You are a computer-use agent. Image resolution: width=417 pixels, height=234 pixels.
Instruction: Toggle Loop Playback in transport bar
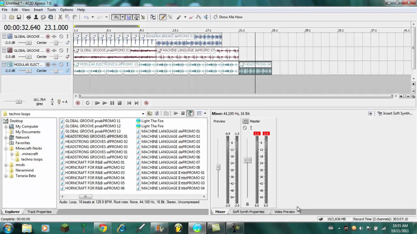click(87, 103)
